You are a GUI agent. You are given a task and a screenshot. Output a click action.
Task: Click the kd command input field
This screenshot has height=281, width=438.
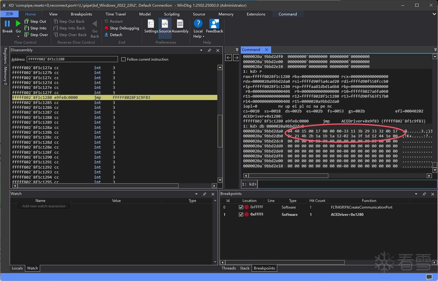(x=347, y=184)
